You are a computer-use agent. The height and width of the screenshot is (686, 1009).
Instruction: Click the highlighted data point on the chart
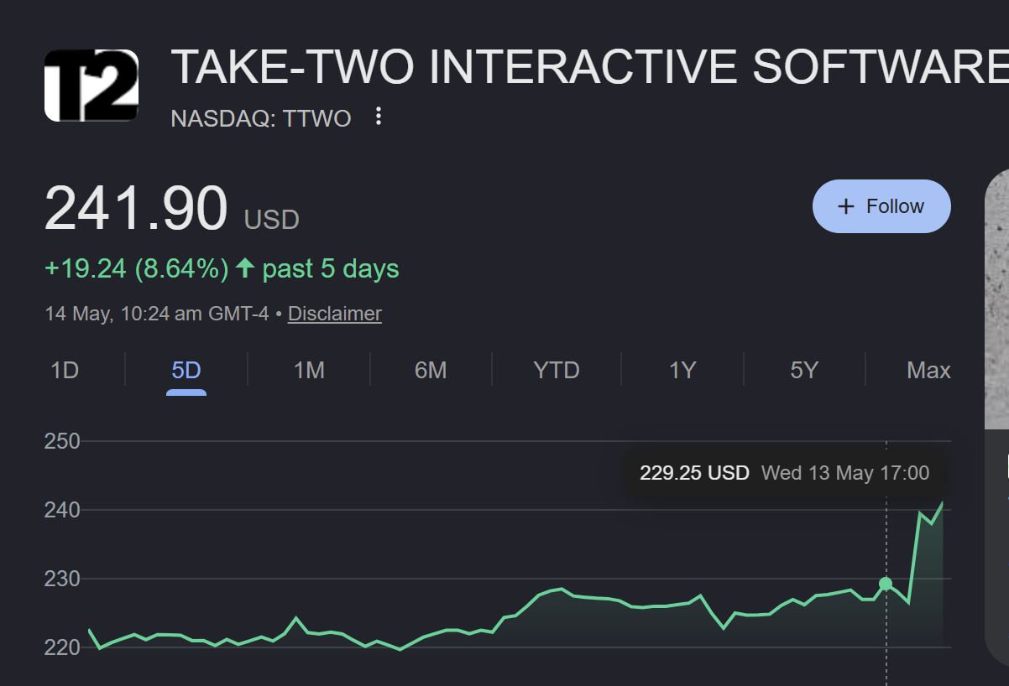pyautogui.click(x=886, y=584)
